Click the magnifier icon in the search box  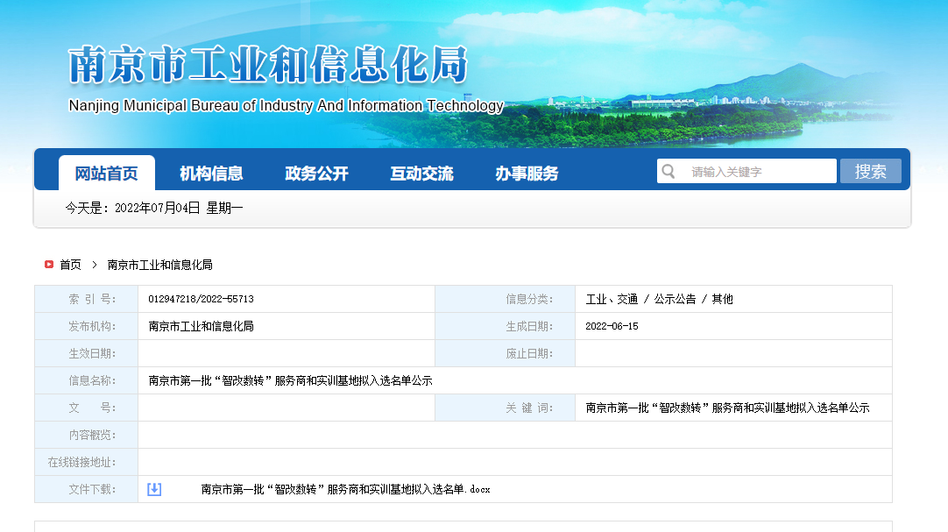669,171
